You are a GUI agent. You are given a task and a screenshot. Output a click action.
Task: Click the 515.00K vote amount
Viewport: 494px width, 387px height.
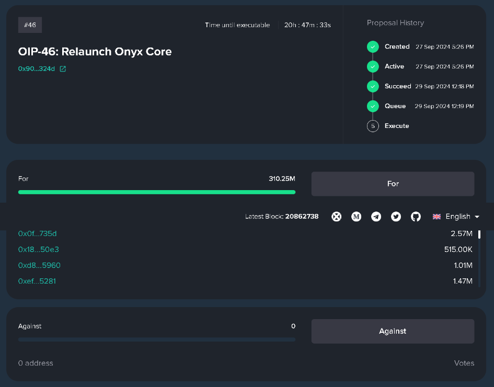pos(458,250)
